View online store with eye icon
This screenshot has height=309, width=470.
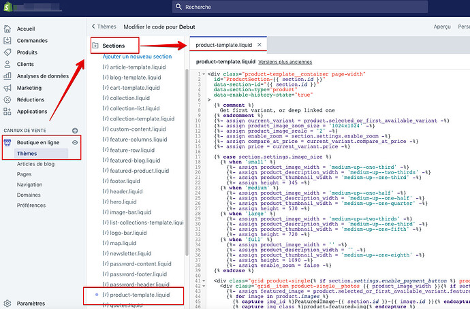75,142
